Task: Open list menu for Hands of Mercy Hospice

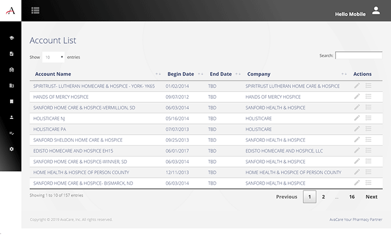Action: click(368, 96)
